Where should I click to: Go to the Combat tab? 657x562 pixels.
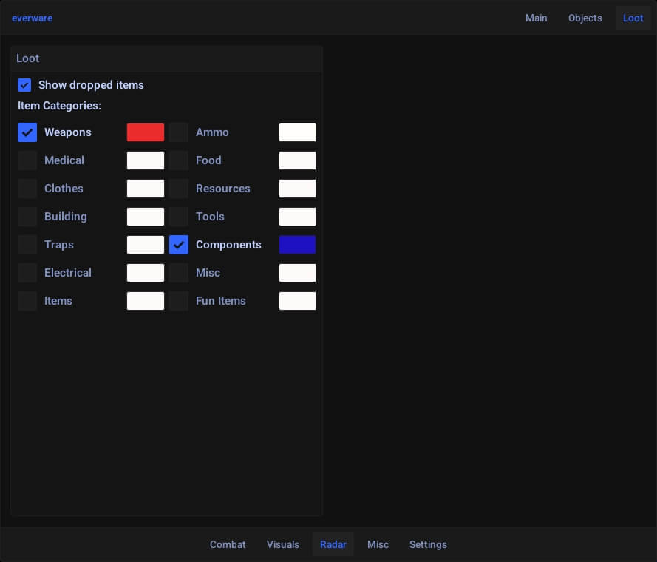228,544
